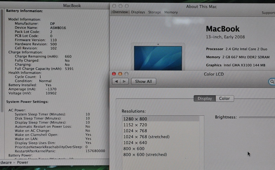Click the Cycle Count row
Viewport: 275px width, 170px height.
(28, 77)
